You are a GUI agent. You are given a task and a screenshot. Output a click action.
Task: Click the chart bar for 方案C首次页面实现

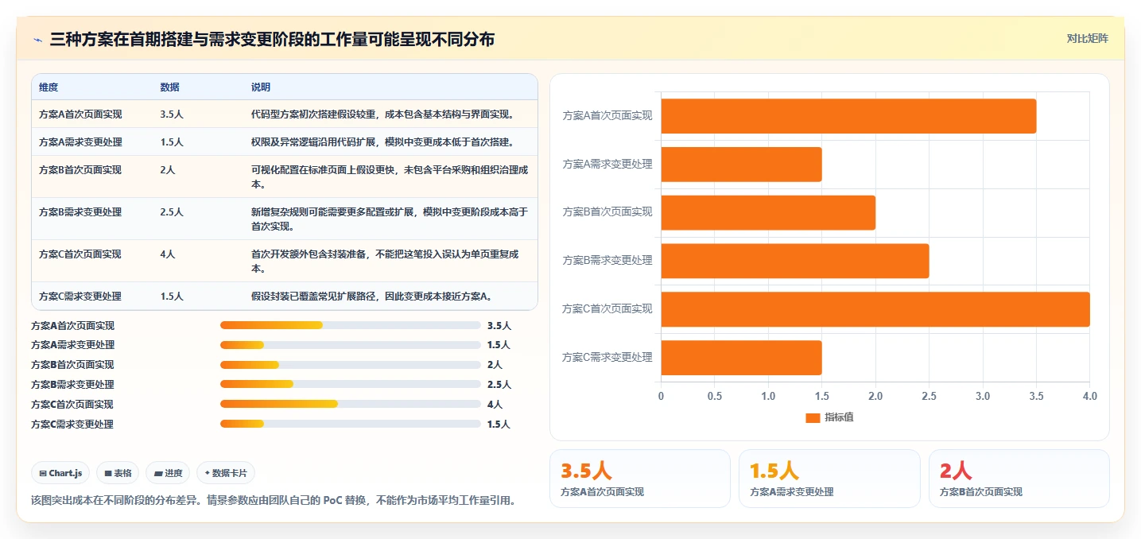click(875, 309)
